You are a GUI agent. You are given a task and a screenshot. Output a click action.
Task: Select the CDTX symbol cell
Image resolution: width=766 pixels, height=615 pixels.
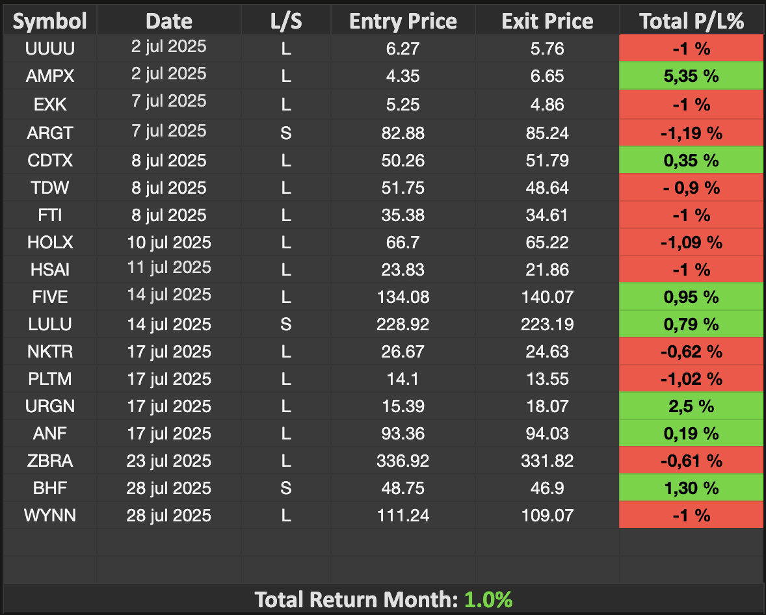50,160
